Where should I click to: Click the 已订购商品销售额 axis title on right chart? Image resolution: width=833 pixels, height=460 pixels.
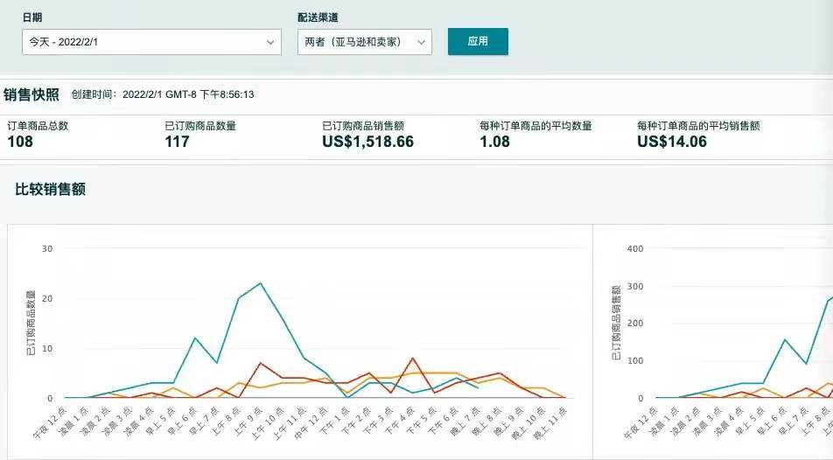point(617,324)
